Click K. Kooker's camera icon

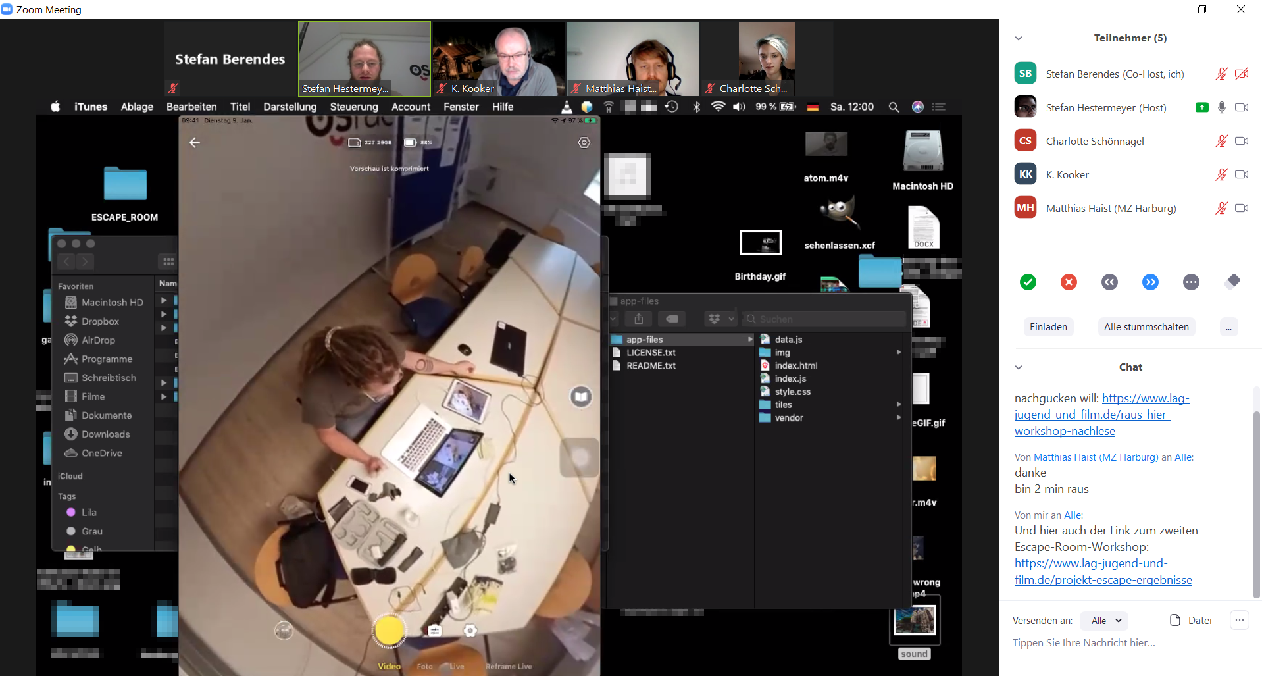pyautogui.click(x=1242, y=174)
